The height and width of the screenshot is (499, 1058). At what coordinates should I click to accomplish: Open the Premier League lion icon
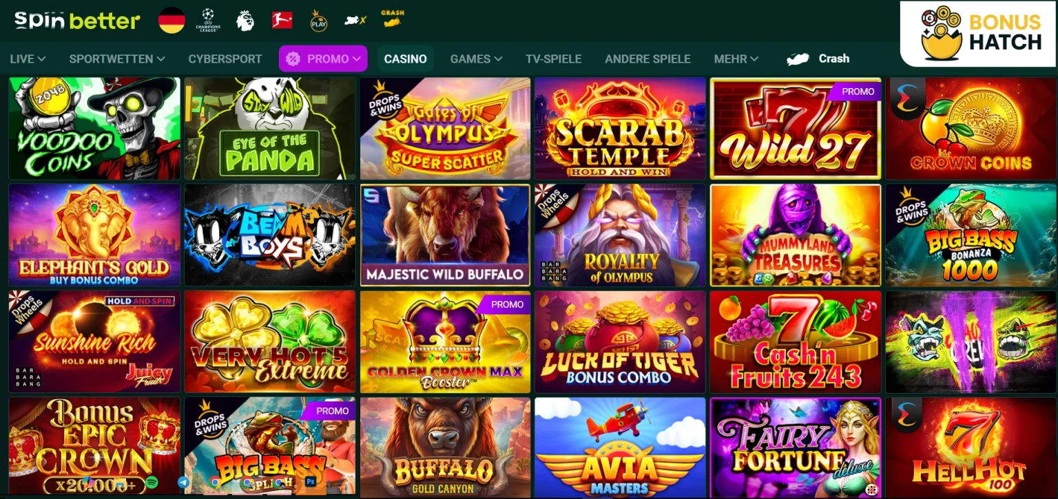point(245,21)
